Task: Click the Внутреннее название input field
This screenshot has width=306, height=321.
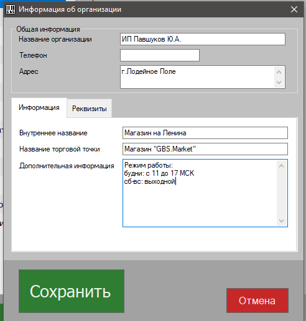Action: coord(205,133)
